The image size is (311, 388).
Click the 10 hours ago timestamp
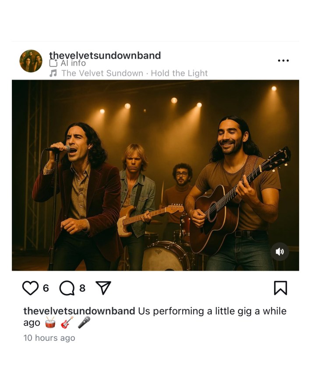(49, 338)
